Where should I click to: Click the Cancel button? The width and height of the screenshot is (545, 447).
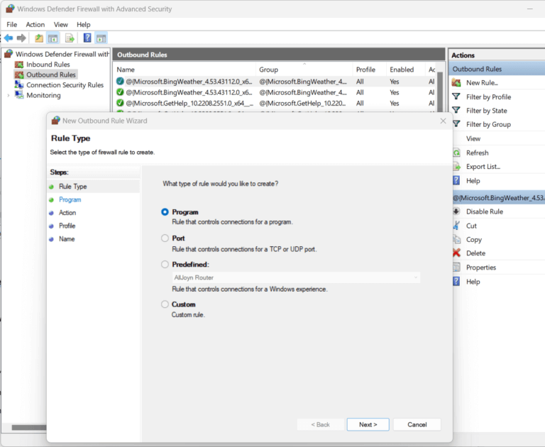click(417, 424)
